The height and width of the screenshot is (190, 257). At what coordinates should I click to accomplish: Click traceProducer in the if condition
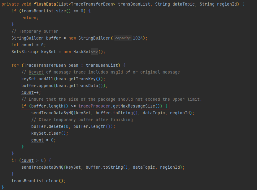94,106
